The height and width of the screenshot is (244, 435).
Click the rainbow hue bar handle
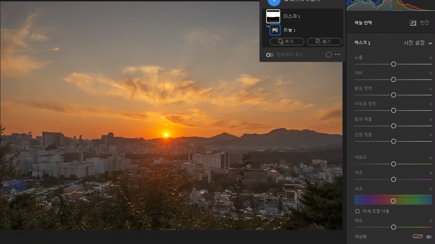coord(393,201)
